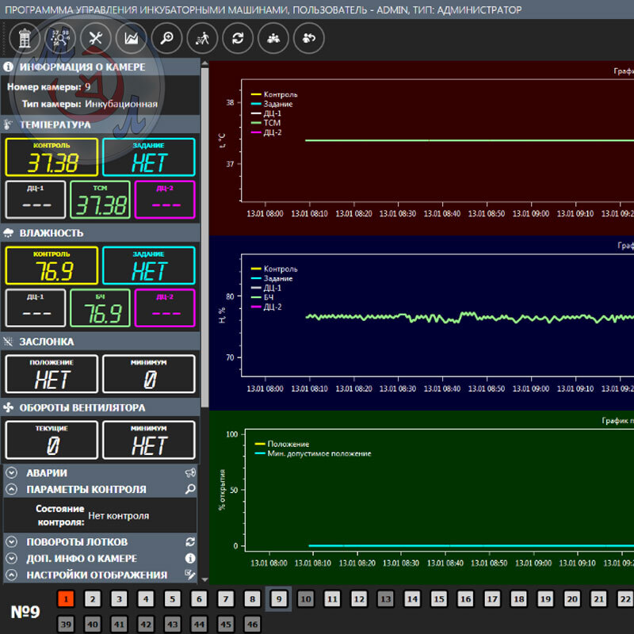Click the damper Минимум 0 display
Viewport: 634px width, 634px height.
point(149,374)
